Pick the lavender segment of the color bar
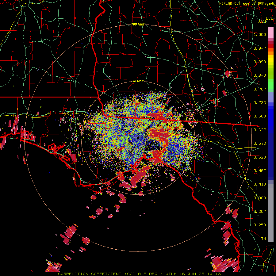The height and width of the screenshot is (276, 276). (x=271, y=97)
